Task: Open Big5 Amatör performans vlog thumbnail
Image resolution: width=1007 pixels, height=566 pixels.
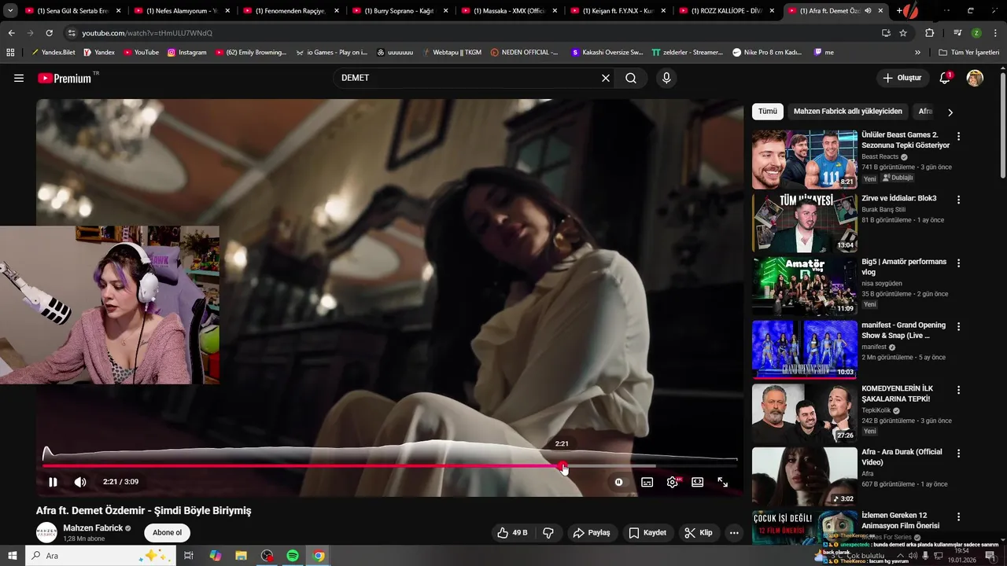Action: point(805,286)
